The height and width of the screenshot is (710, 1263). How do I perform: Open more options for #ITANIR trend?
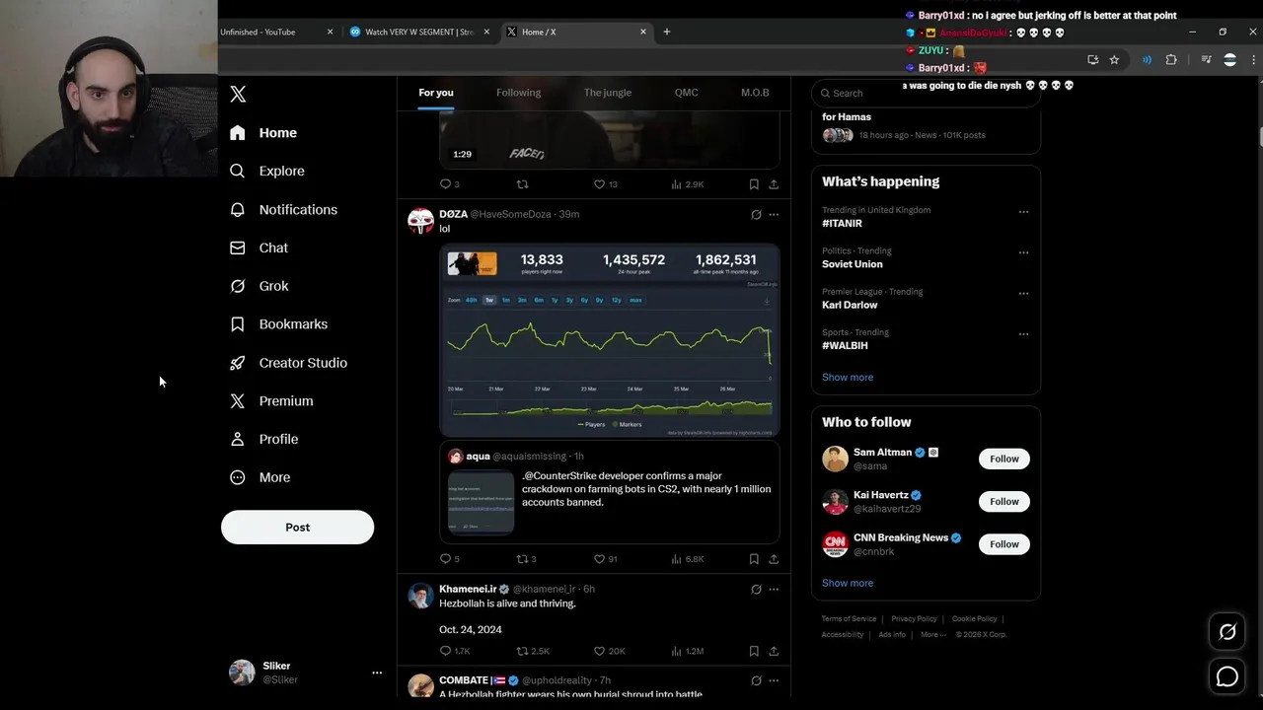[1023, 212]
